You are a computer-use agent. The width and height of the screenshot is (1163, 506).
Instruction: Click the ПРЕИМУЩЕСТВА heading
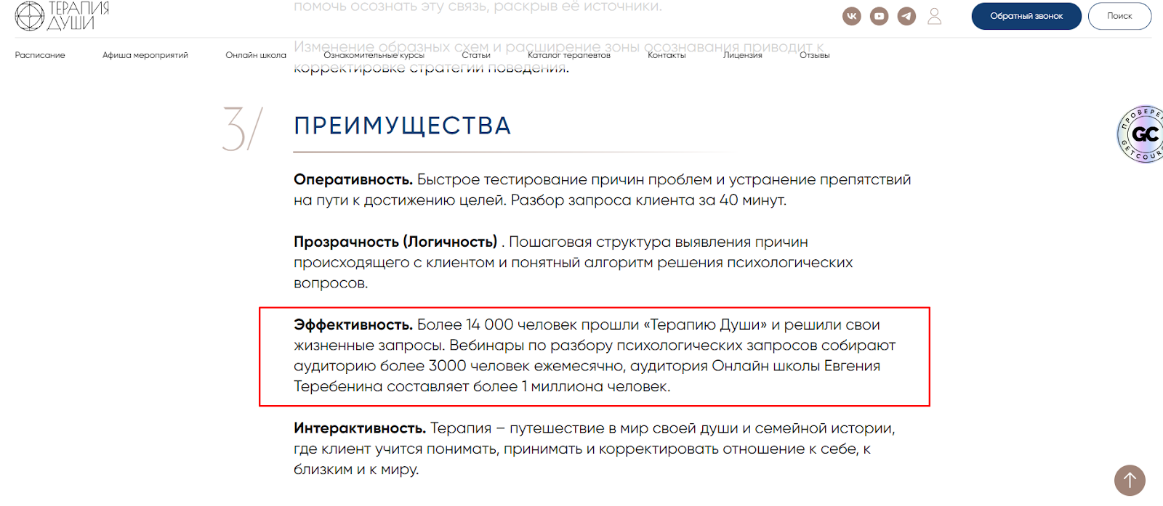click(403, 126)
